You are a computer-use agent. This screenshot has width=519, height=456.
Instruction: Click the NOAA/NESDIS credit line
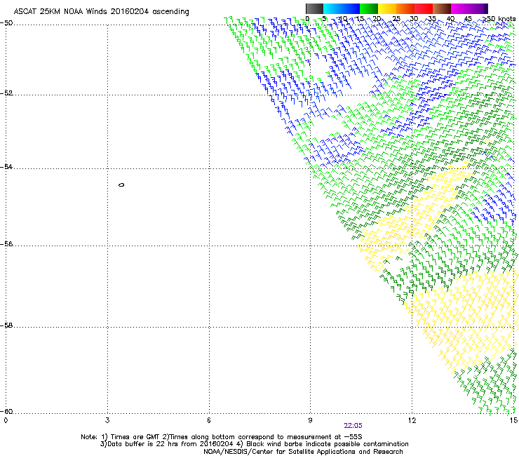click(x=303, y=452)
